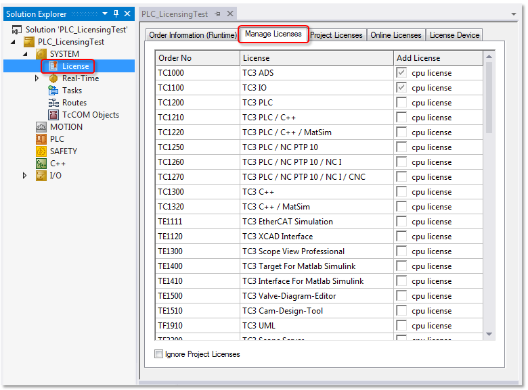Click the 'TC3 C++ / MatSim' cell
Screen dimensions: 528x390
coord(317,207)
